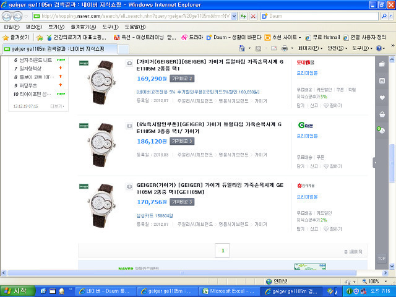Click the browser Back arrow button
Viewport: 396px width, 297px height.
point(7,17)
